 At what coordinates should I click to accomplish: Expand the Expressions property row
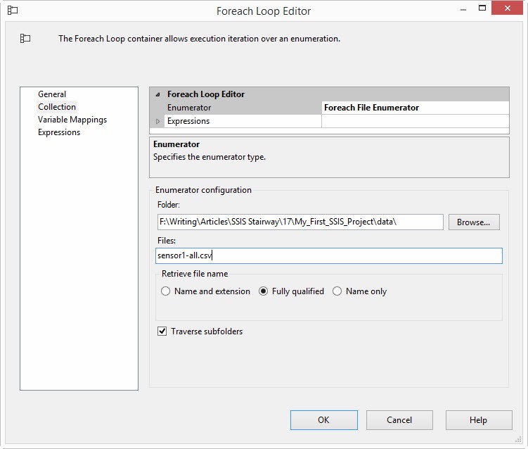tap(157, 121)
